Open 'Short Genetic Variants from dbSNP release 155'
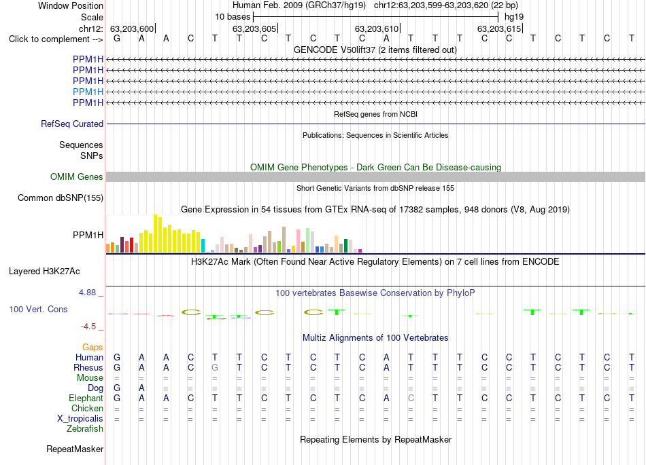The width and height of the screenshot is (646, 465). [x=375, y=188]
